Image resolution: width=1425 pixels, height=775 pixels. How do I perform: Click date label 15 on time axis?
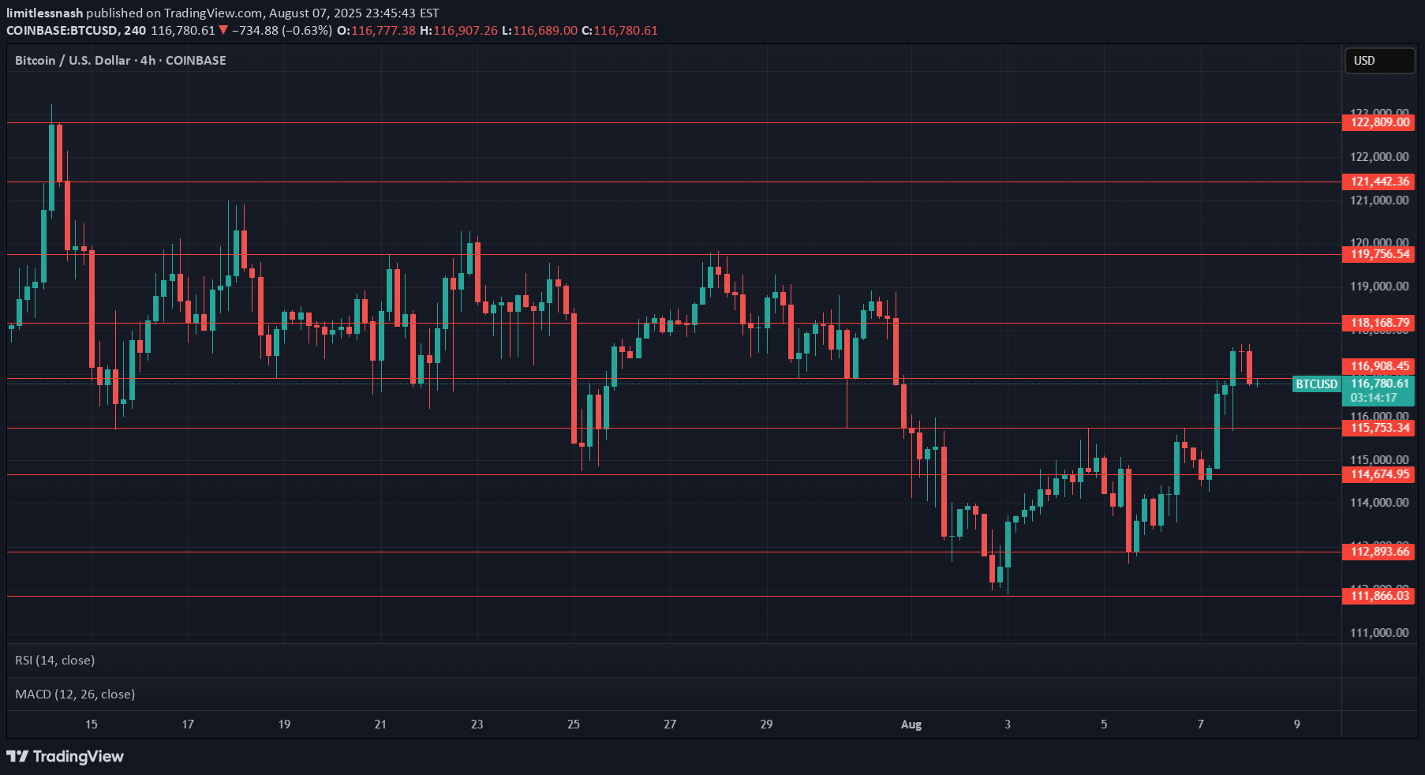tap(92, 724)
